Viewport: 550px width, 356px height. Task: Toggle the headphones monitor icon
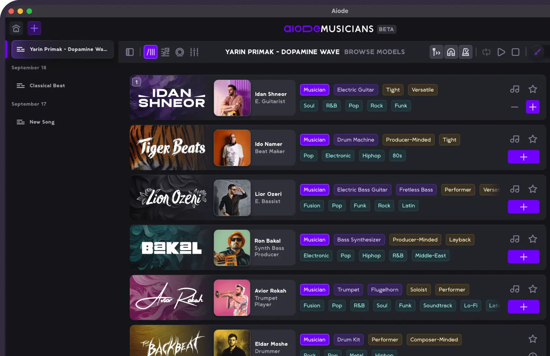(451, 52)
